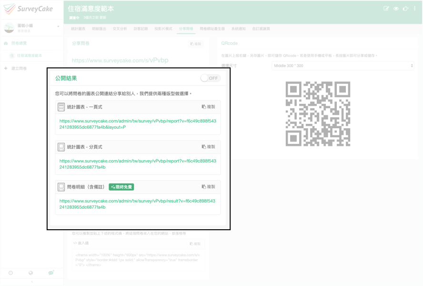423x286 pixels.
Task: Click the 住宿滿意度範本 survey title
Action: coord(91,9)
